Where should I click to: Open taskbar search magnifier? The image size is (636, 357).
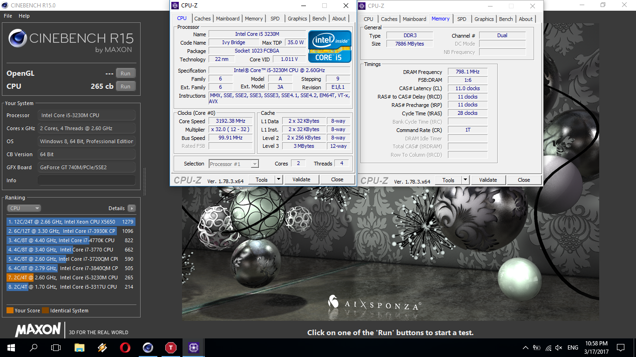click(x=34, y=347)
